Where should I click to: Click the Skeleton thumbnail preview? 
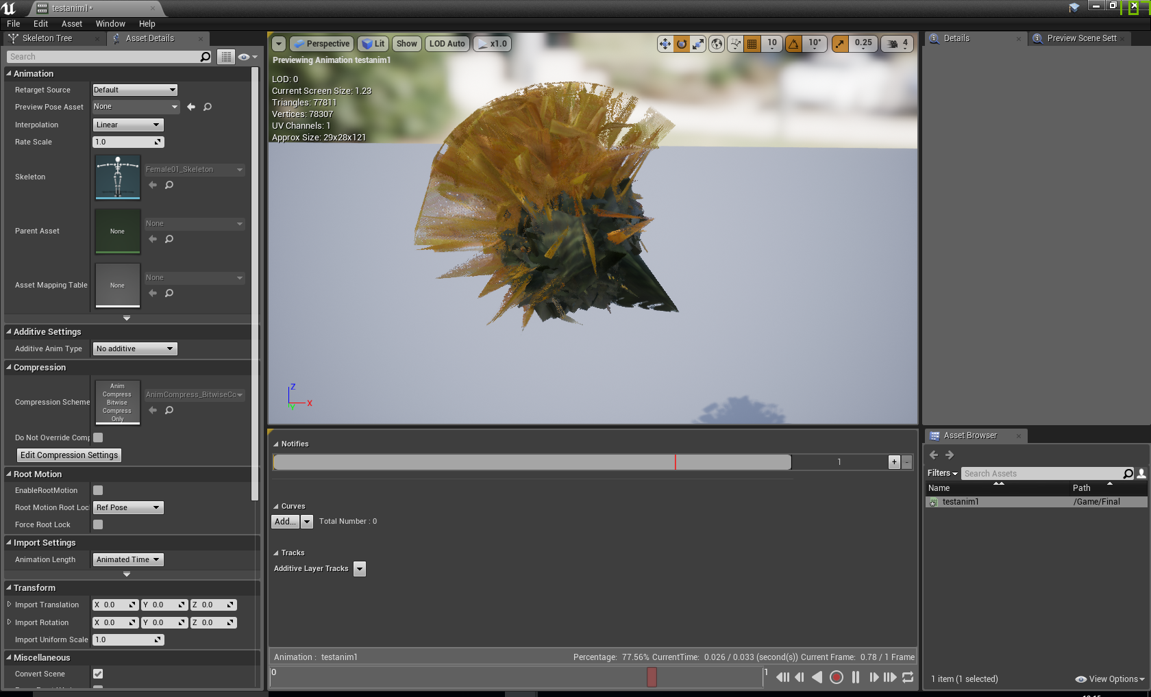tap(118, 177)
